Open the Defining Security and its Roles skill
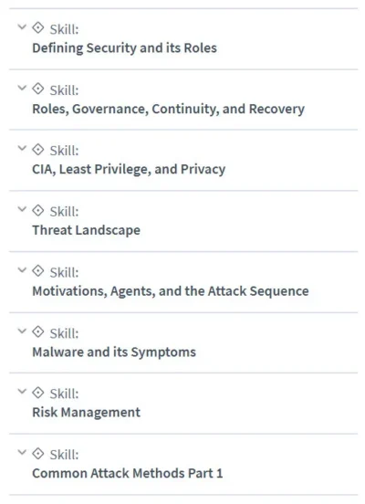 pyautogui.click(x=125, y=48)
